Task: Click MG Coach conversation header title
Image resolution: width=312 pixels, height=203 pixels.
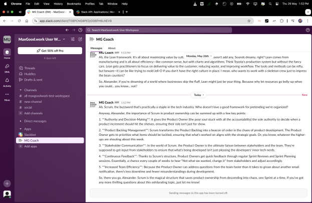Action: 105,39
